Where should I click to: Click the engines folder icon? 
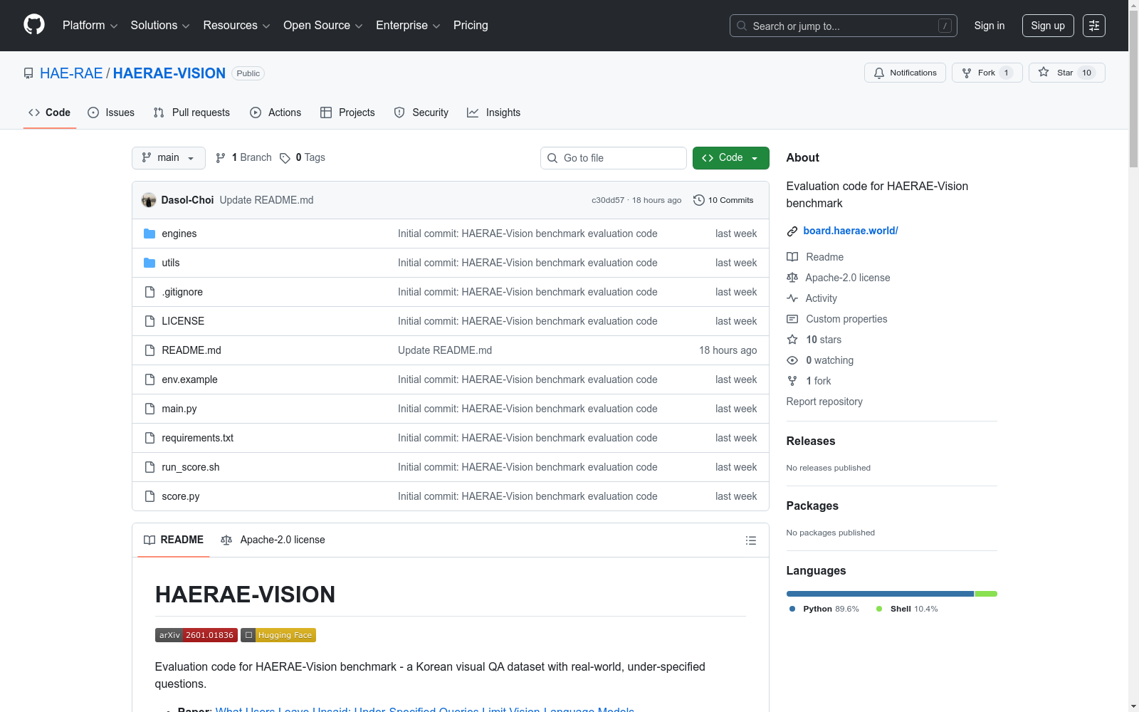click(149, 234)
